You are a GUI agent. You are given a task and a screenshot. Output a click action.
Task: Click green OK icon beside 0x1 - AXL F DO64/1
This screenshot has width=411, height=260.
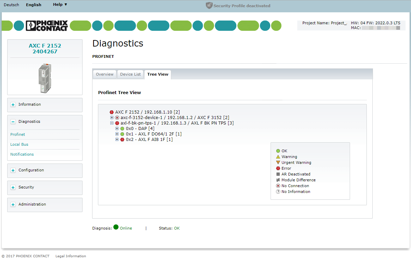point(122,134)
